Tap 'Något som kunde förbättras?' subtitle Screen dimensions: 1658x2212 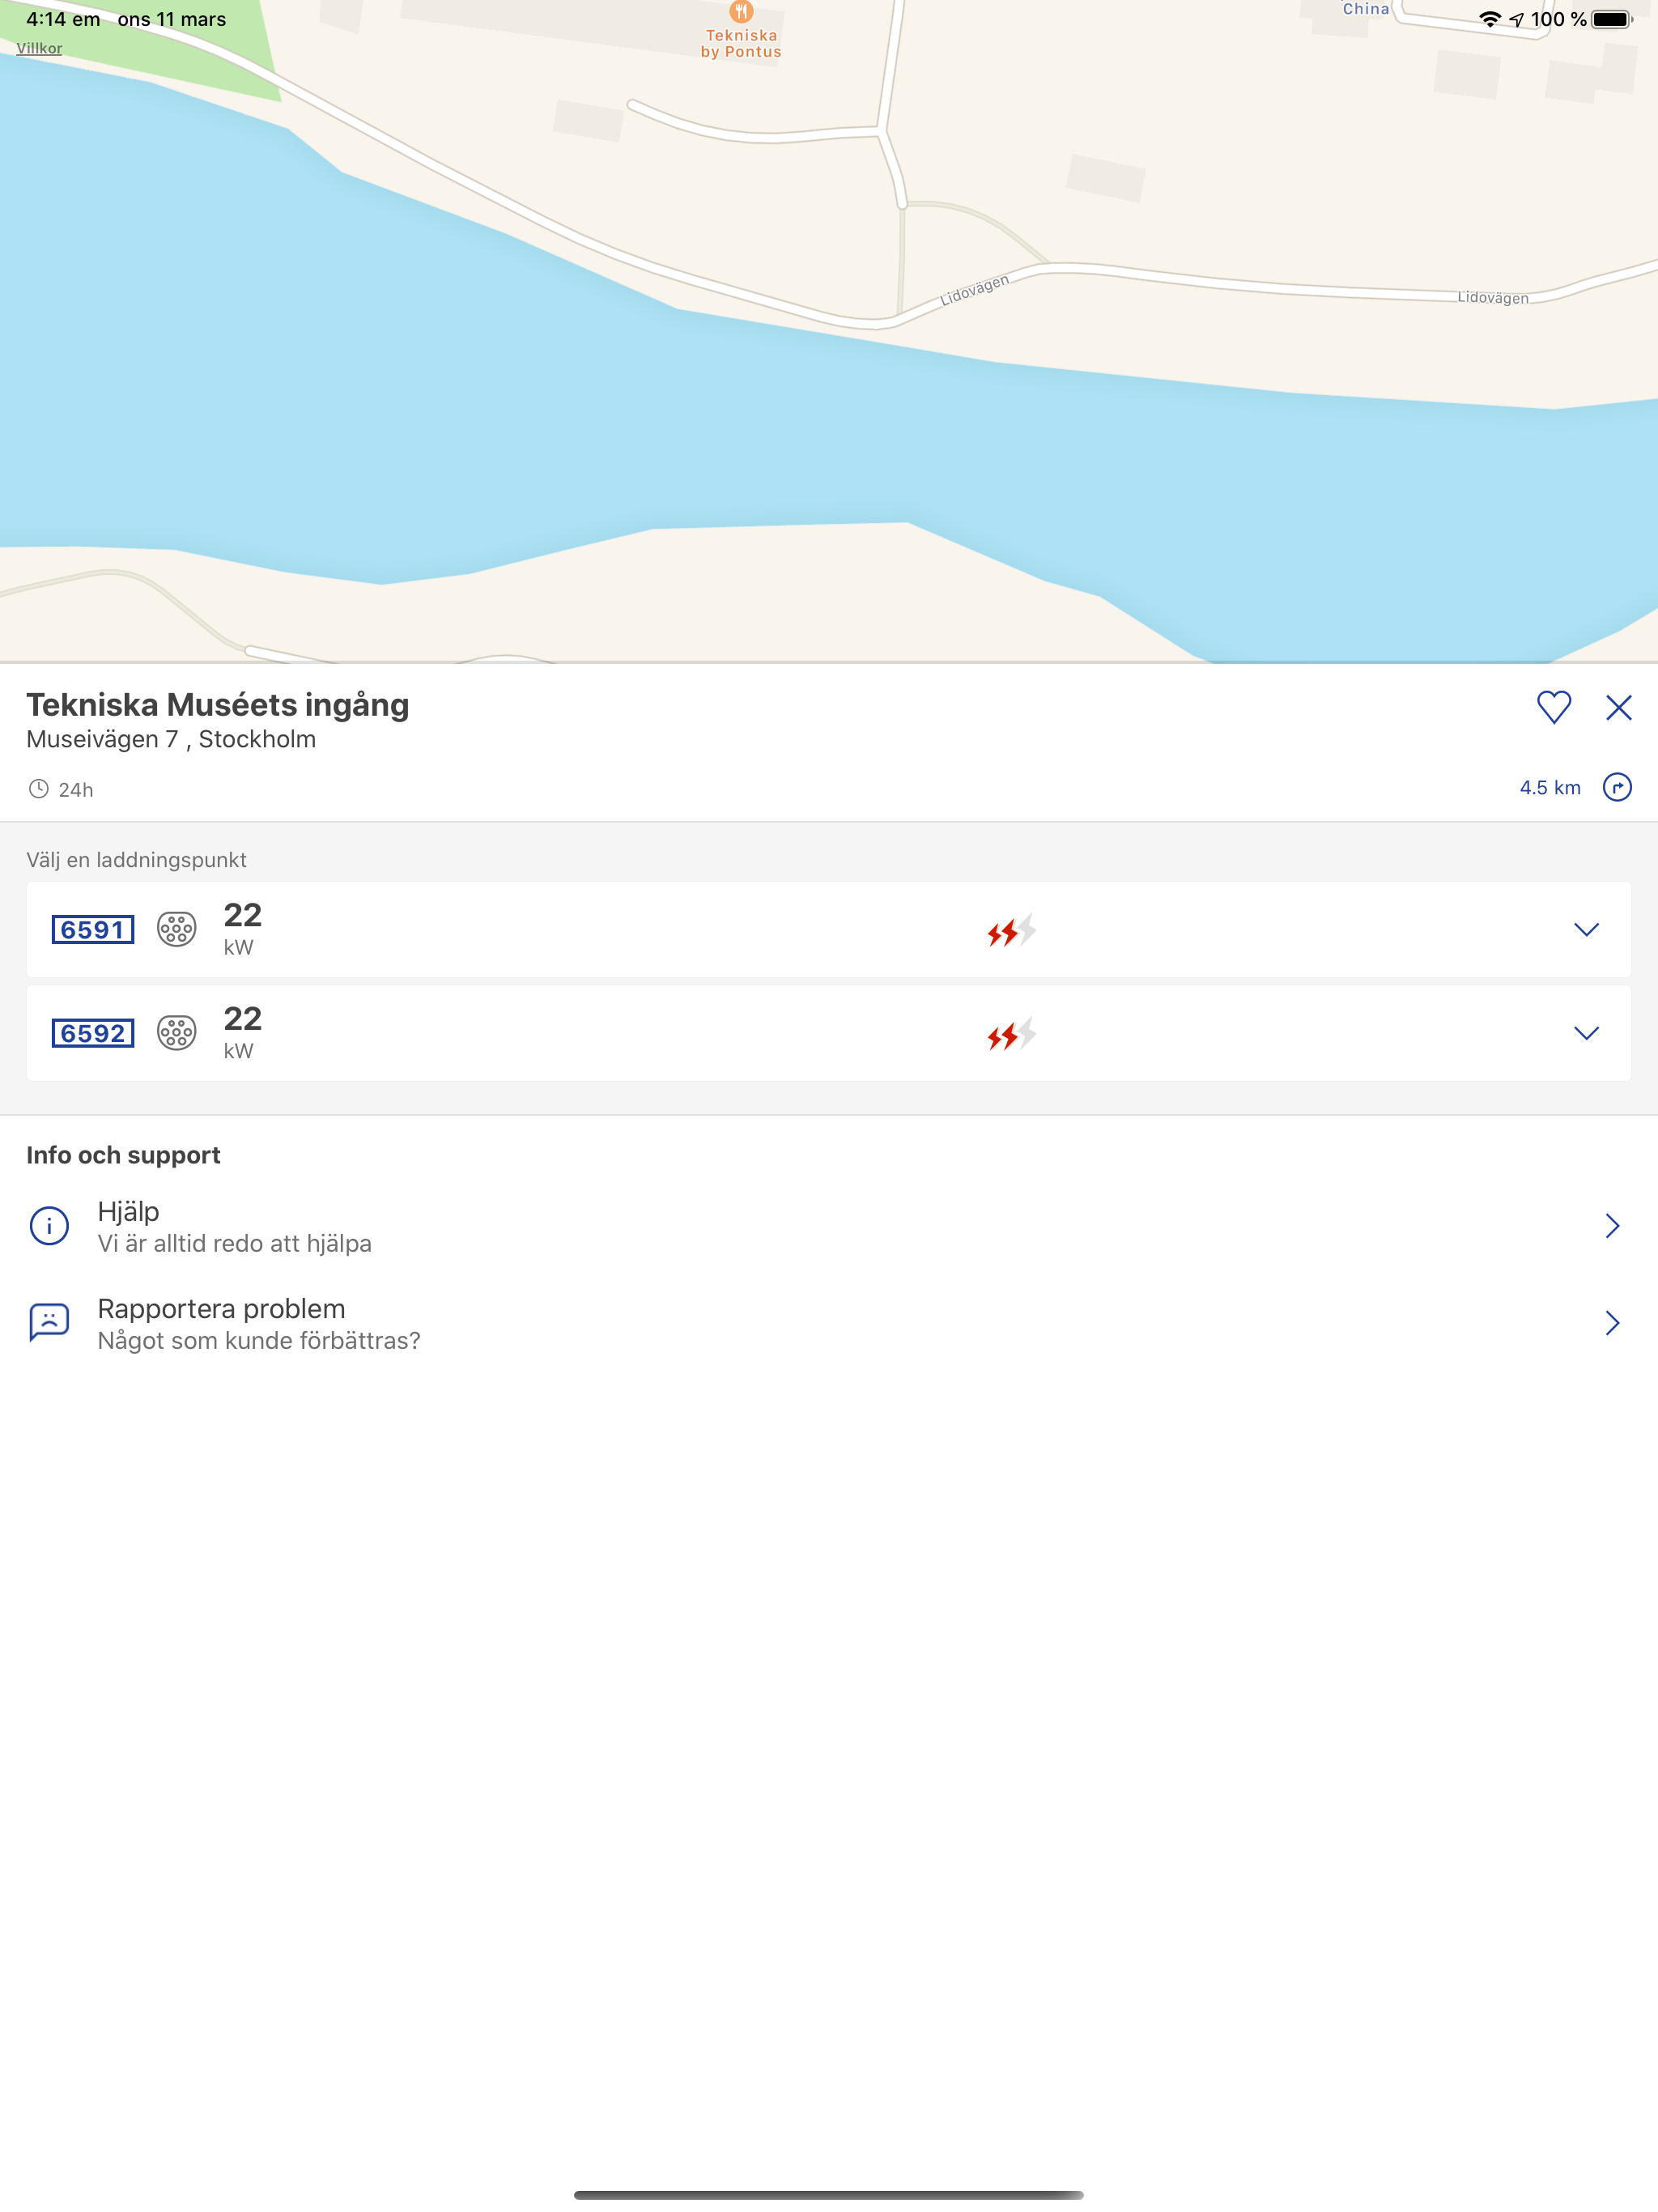click(x=259, y=1340)
